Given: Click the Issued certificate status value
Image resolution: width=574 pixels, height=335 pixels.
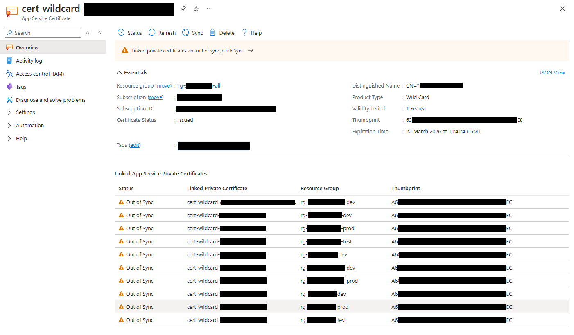Looking at the screenshot, I should click(x=185, y=120).
